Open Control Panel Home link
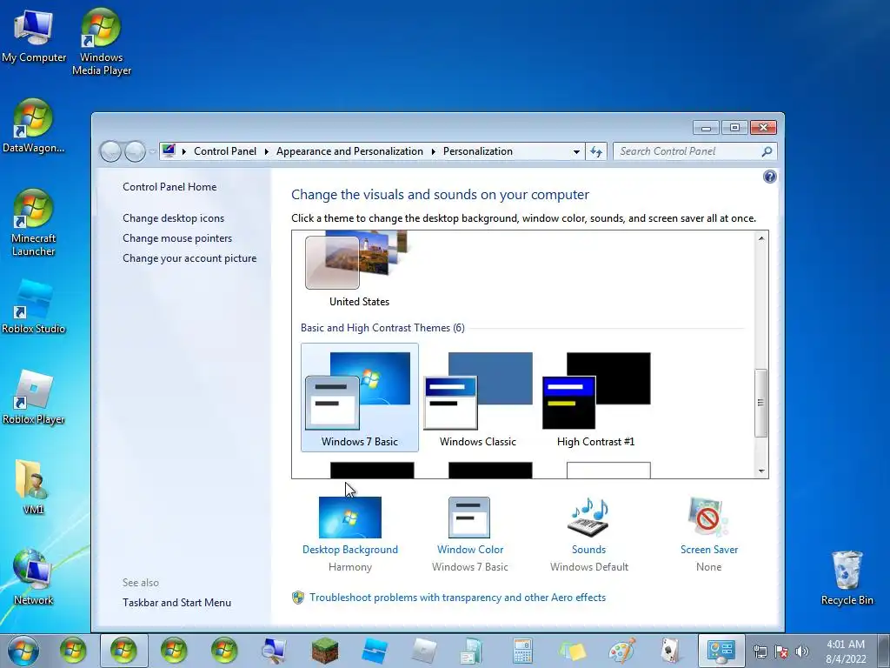 point(169,187)
